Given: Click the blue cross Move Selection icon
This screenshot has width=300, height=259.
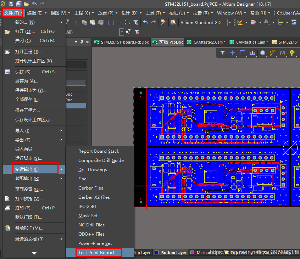Looking at the screenshot, I should click(x=119, y=22).
